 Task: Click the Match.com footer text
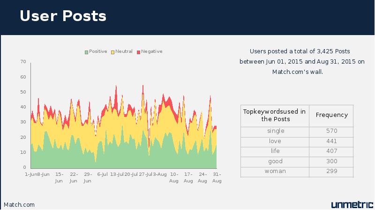click(19, 205)
